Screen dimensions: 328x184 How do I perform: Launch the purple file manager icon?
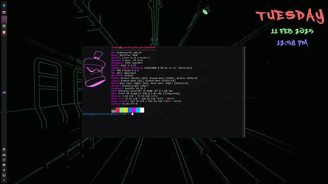click(x=4, y=12)
